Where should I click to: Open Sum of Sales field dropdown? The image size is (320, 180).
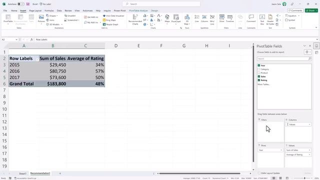coord(309,150)
